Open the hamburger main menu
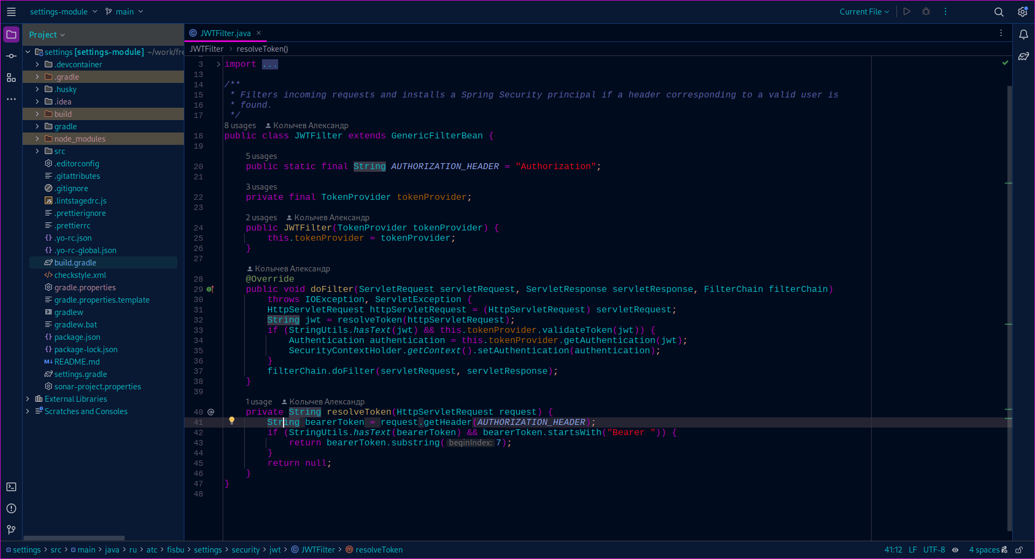The image size is (1035, 559). click(x=11, y=11)
